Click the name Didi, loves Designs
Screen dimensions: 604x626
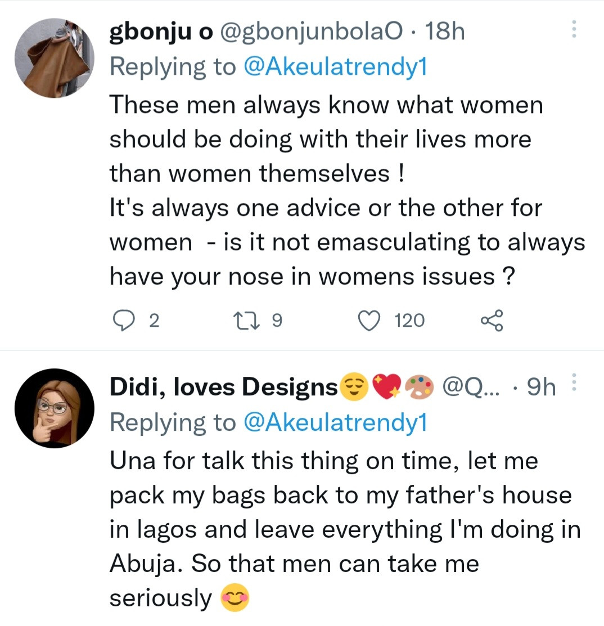223,387
